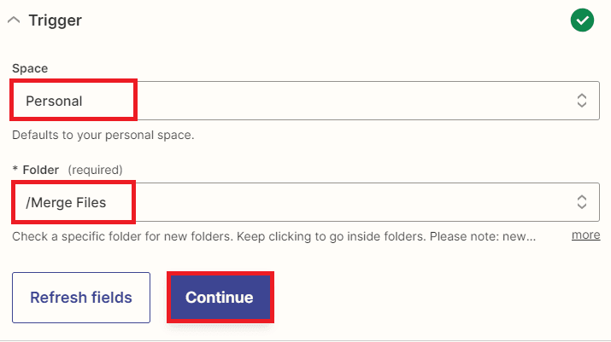Click "Defaults to your personal space" hint
Screen dimensions: 611x342
103,135
